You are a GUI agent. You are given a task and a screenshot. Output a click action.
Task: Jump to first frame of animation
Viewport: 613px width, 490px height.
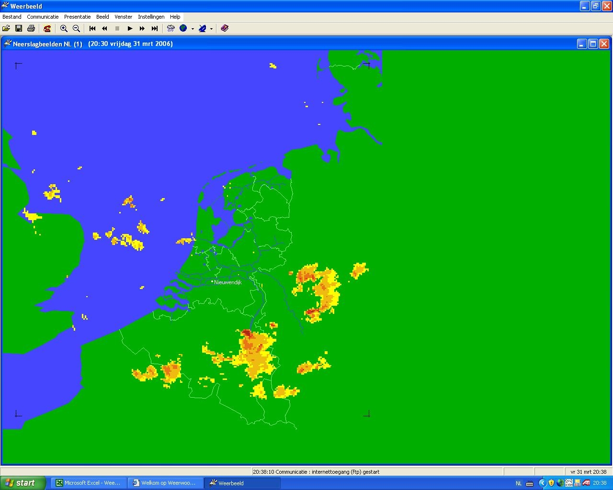(x=92, y=28)
